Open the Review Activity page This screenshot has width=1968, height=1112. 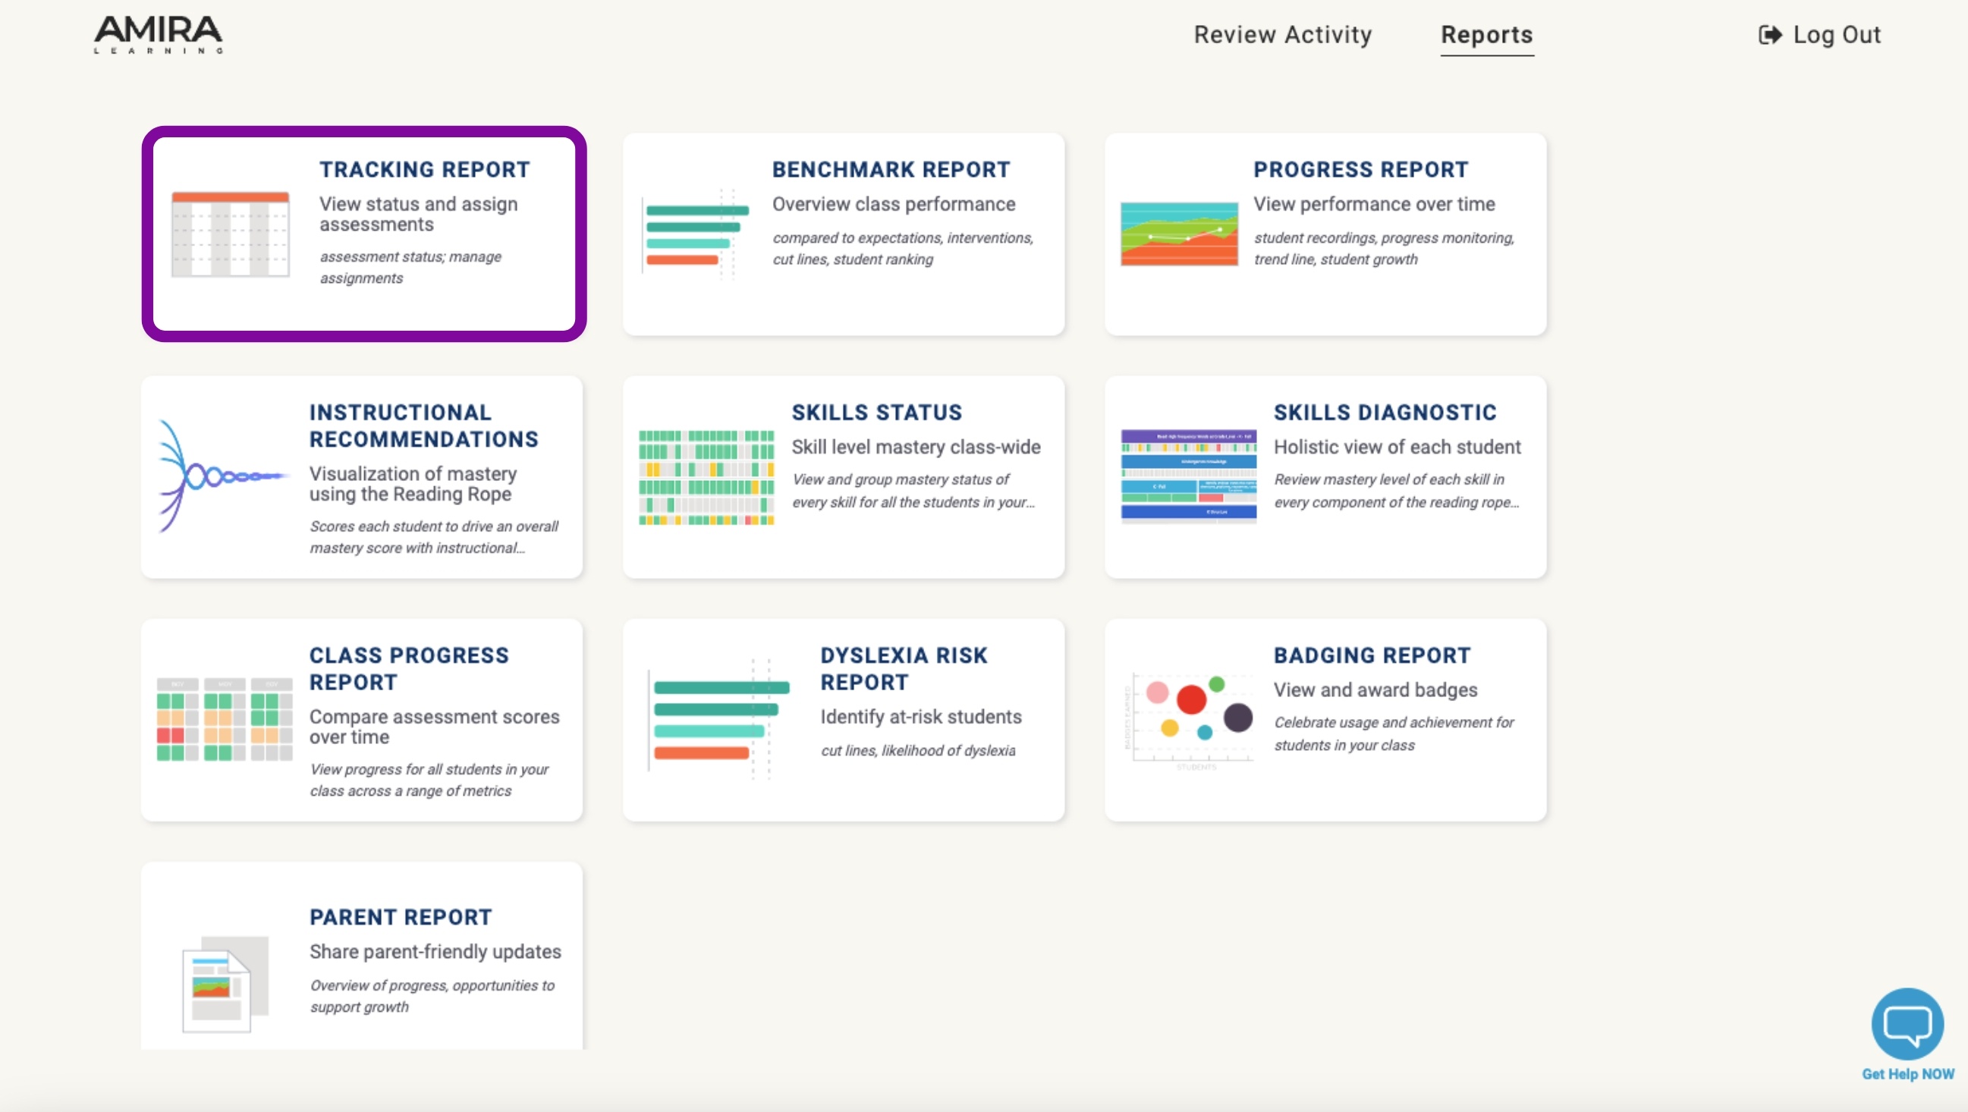1283,34
